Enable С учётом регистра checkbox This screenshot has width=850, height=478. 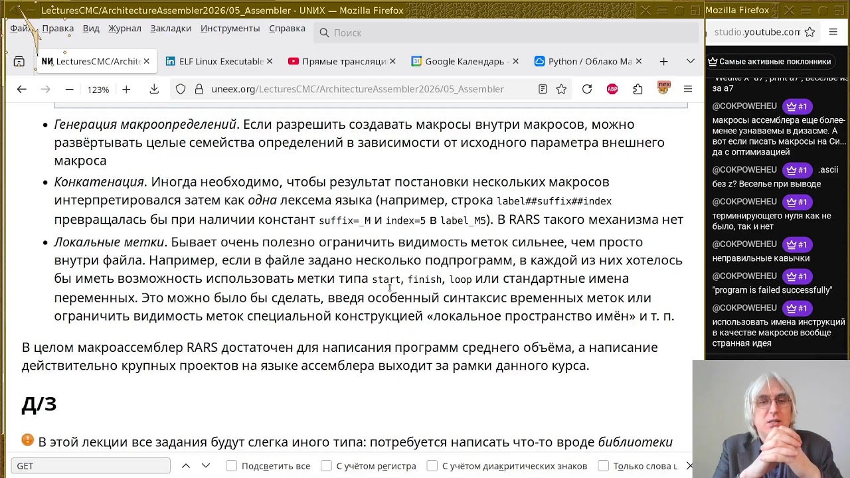point(326,465)
